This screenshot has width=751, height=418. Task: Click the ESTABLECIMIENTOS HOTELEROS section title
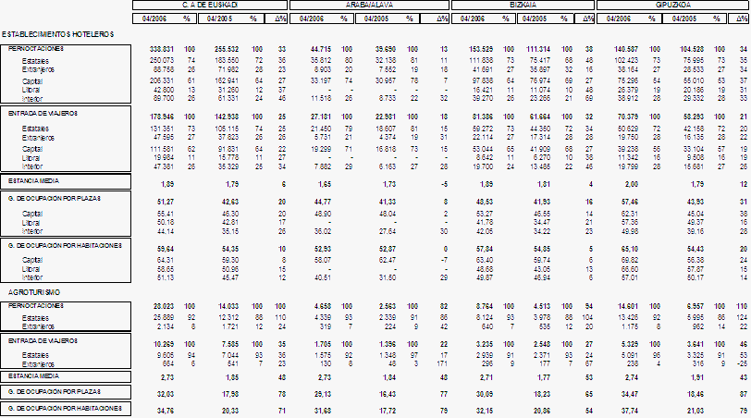tap(58, 34)
